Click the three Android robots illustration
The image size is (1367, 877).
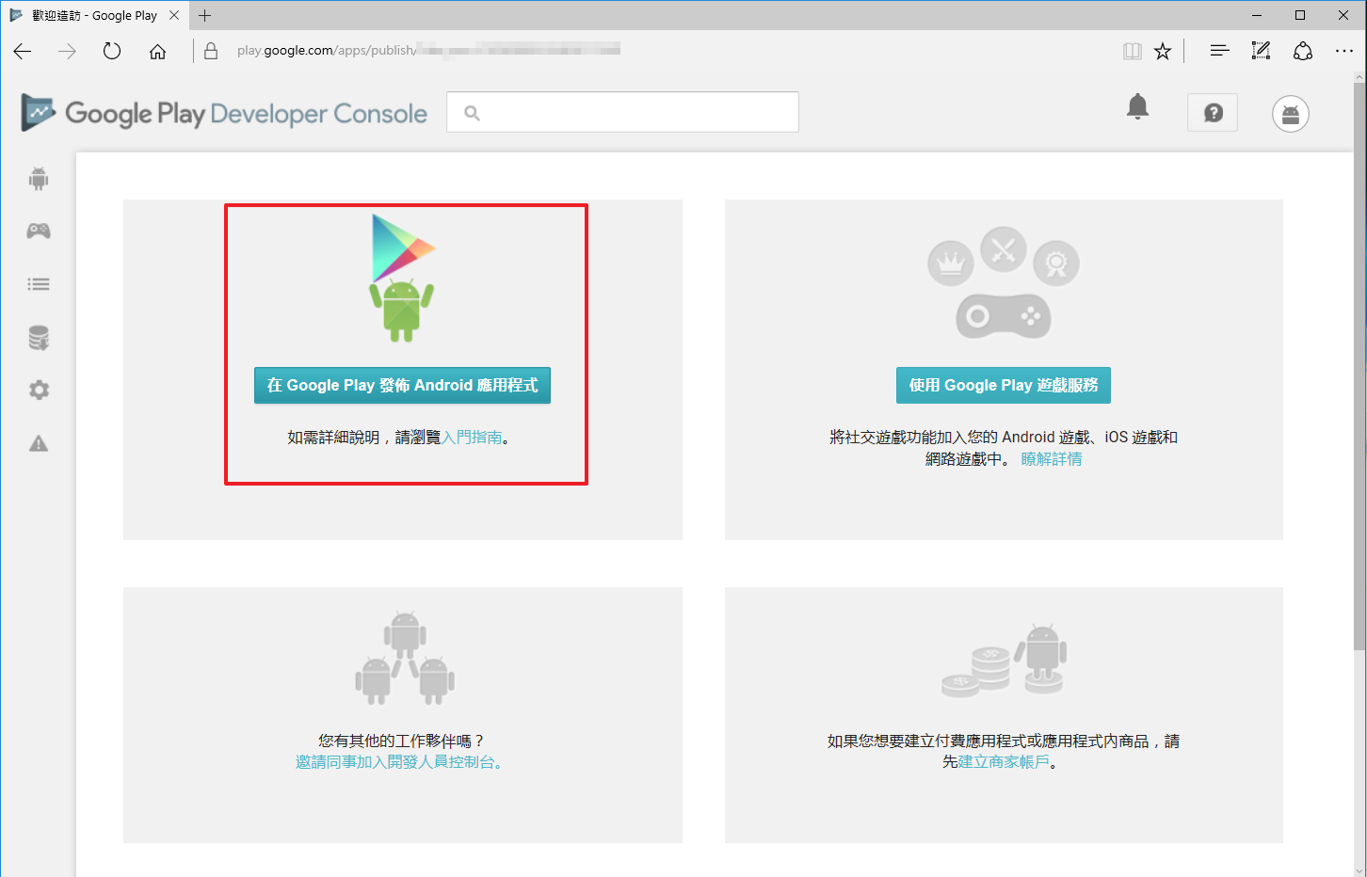tap(405, 658)
